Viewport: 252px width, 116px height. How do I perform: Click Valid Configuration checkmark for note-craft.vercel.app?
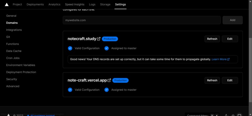(70, 90)
